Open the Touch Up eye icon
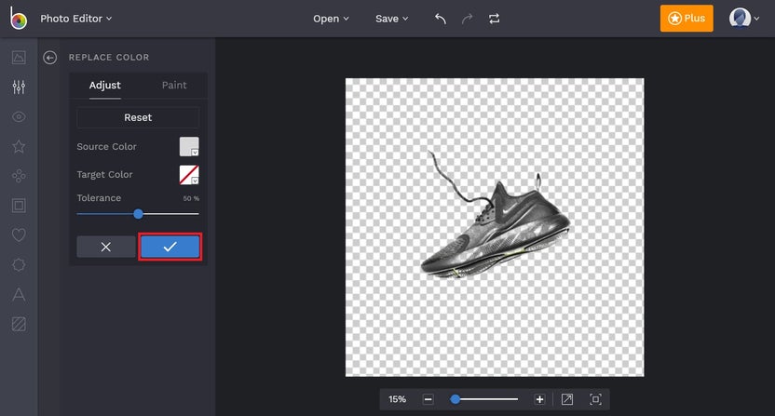This screenshot has width=775, height=416. pos(19,117)
